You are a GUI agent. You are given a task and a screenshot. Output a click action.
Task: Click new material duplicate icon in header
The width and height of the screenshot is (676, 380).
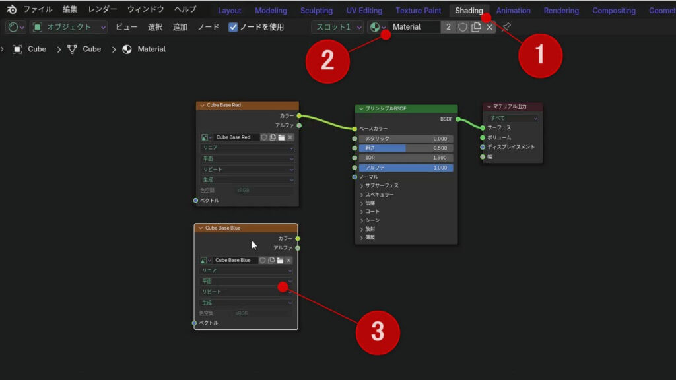[476, 27]
